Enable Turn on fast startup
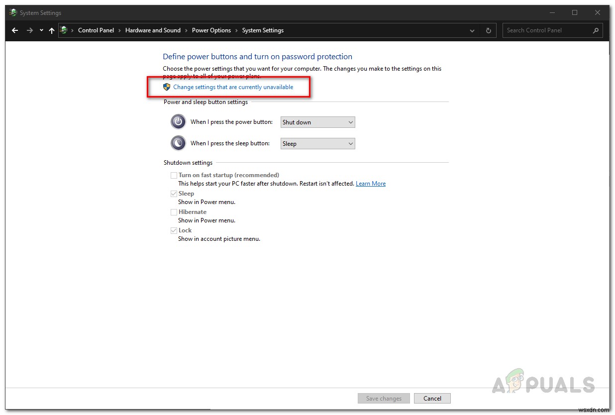 click(x=174, y=175)
